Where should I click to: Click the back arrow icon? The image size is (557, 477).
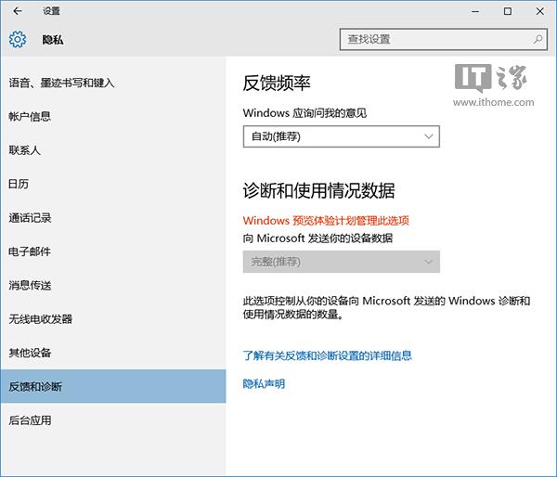(x=18, y=12)
